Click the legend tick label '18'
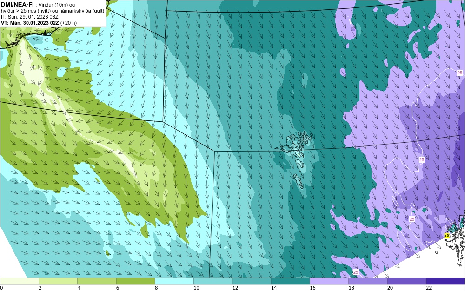Viewport: 465px width, 291px height. pyautogui.click(x=352, y=288)
